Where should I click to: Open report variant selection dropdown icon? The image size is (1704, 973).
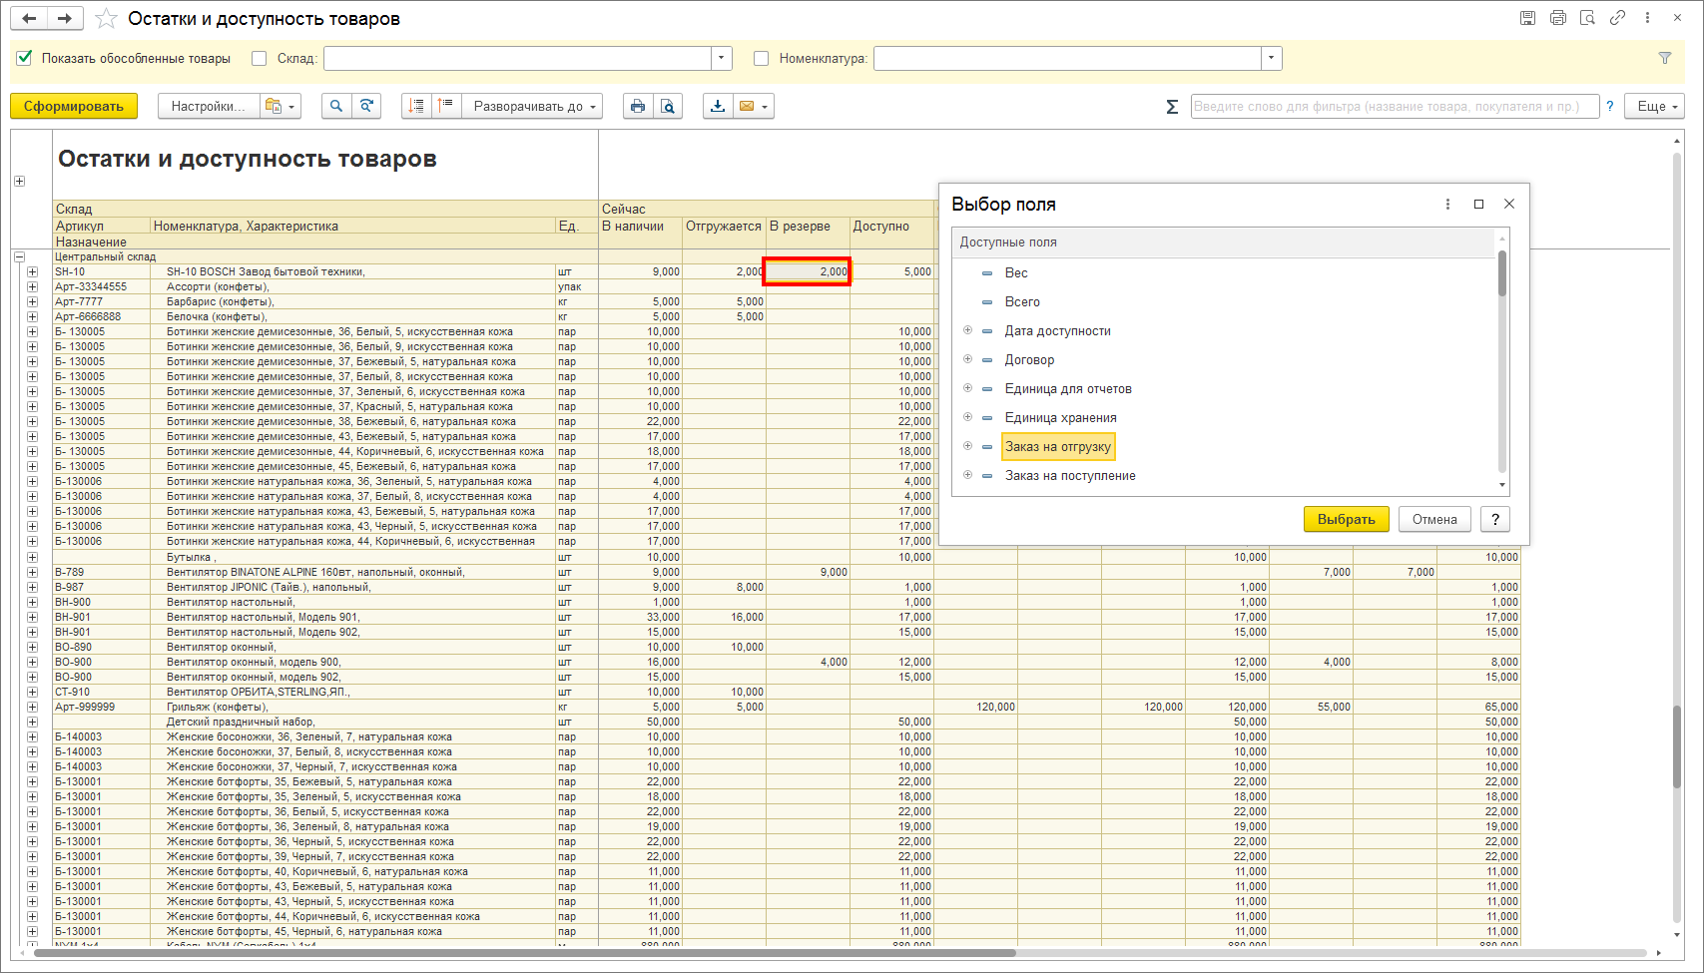pos(279,106)
